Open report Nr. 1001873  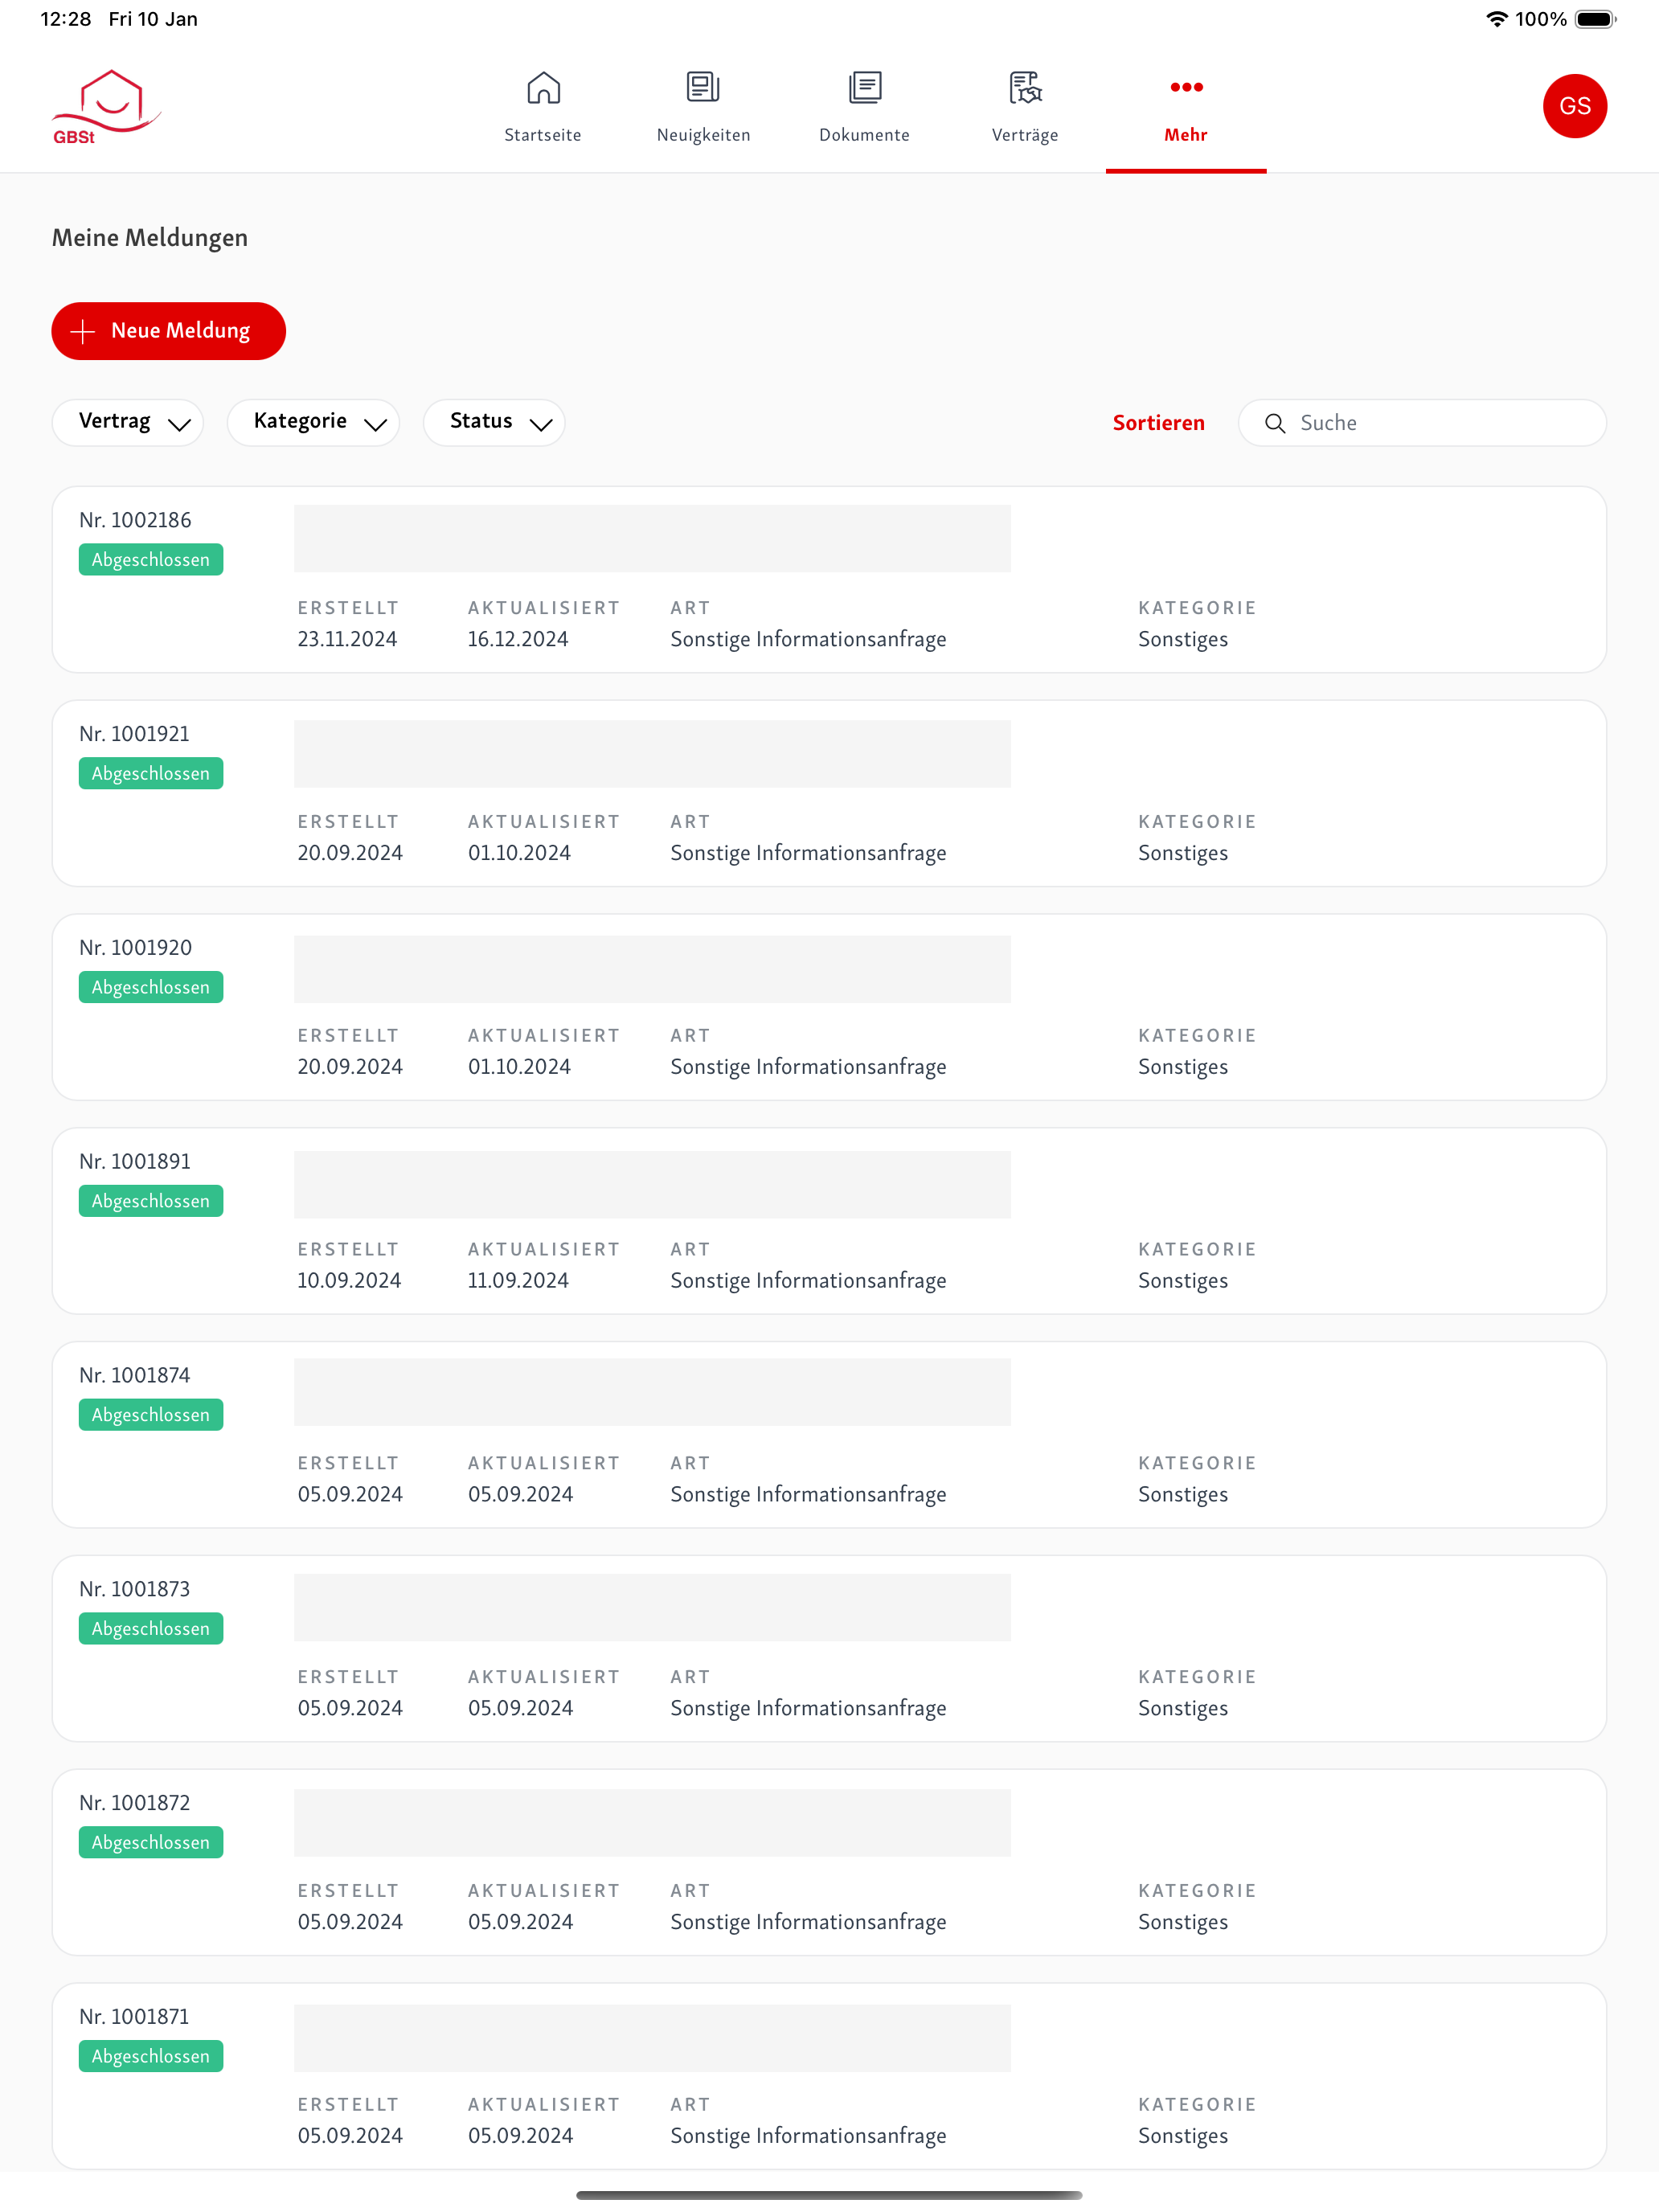pyautogui.click(x=829, y=1649)
